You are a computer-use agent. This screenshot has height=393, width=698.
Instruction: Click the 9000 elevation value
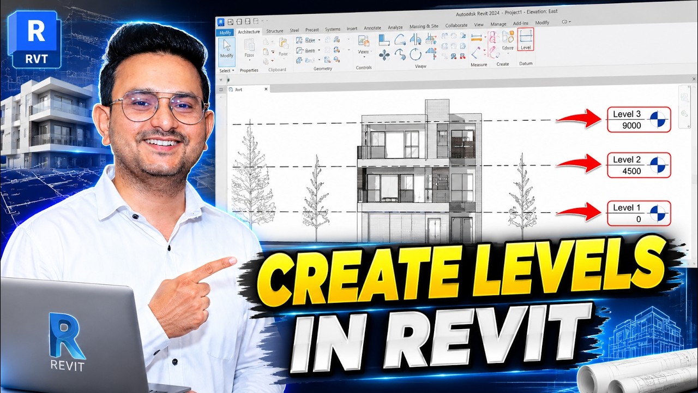click(631, 126)
